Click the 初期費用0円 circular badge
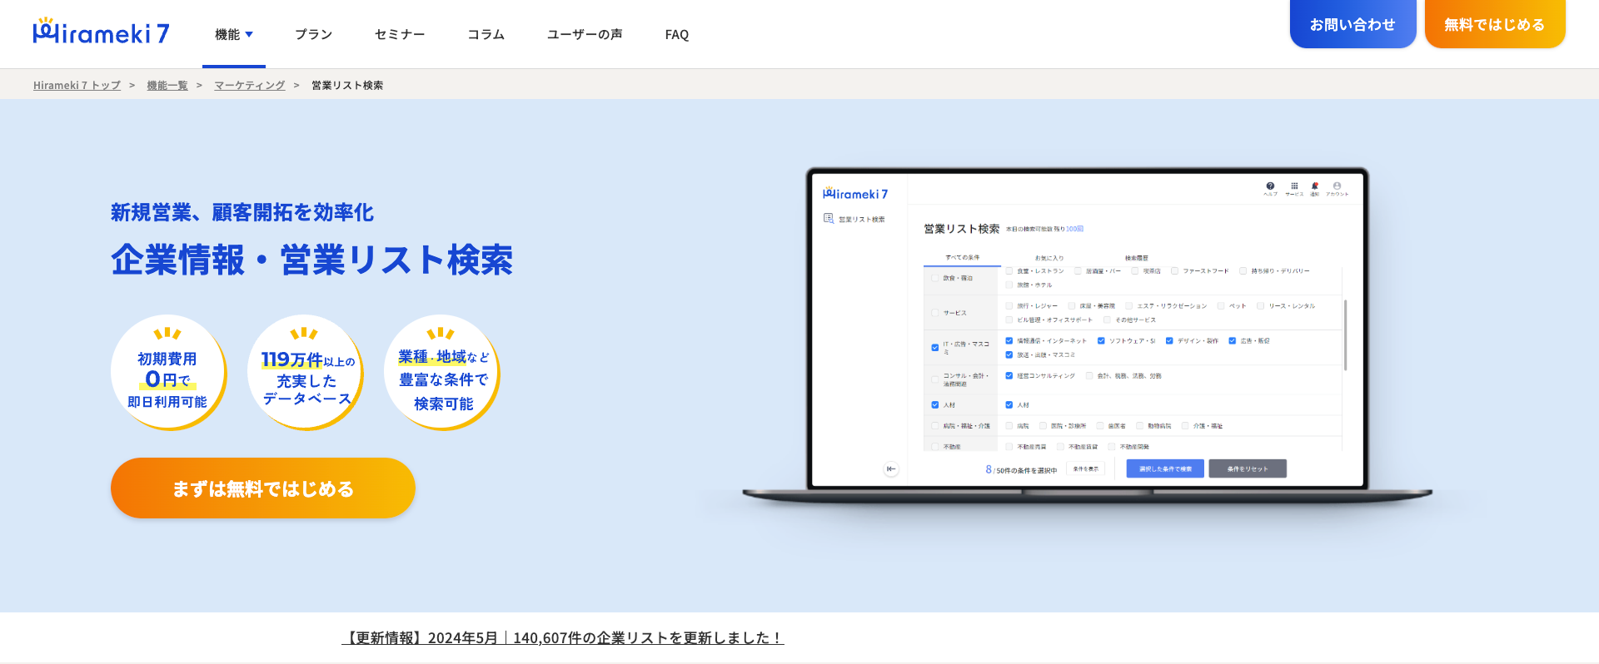The image size is (1599, 664). pos(167,372)
